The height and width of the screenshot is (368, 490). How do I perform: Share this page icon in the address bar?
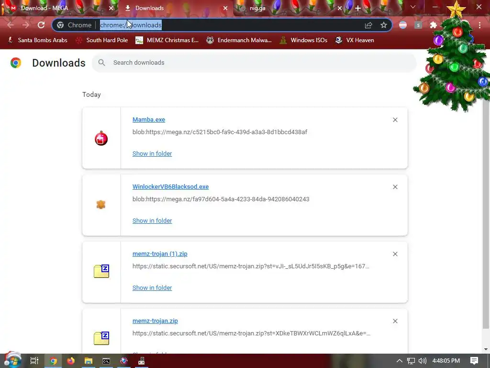(x=368, y=25)
